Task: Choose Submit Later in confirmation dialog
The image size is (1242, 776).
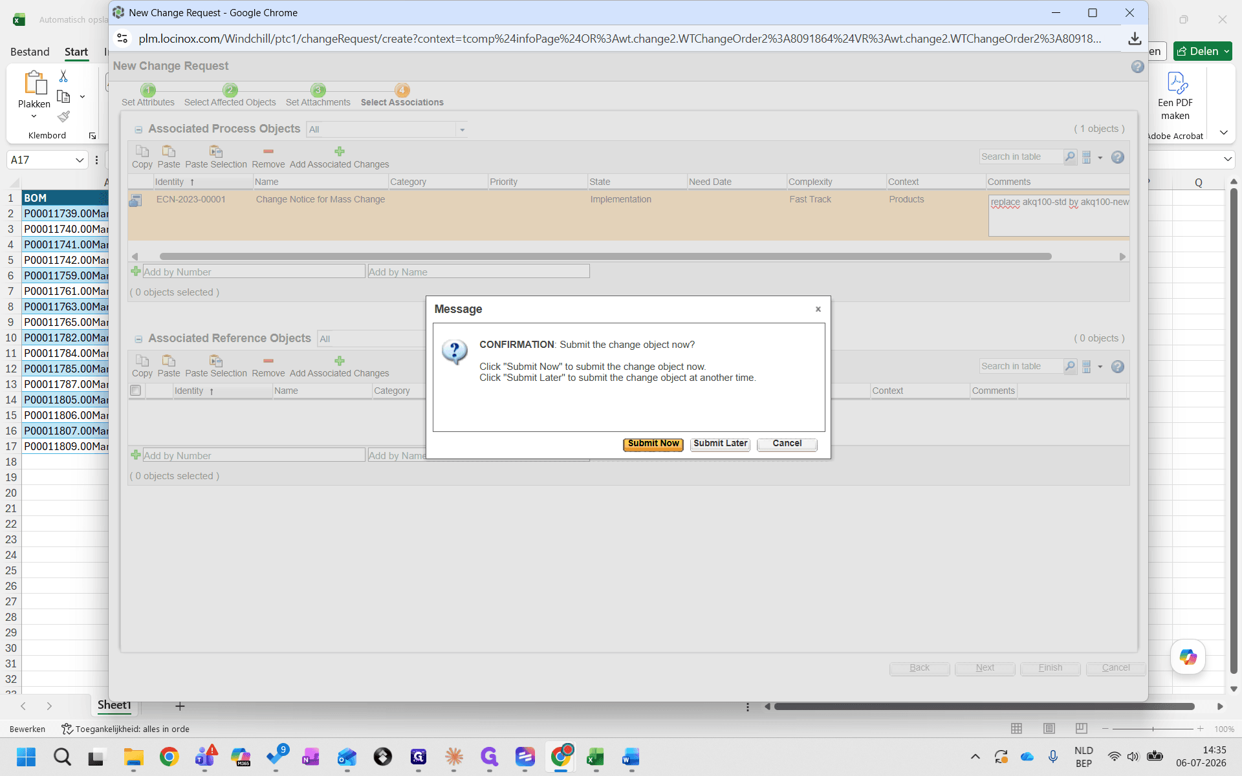Action: coord(720,444)
